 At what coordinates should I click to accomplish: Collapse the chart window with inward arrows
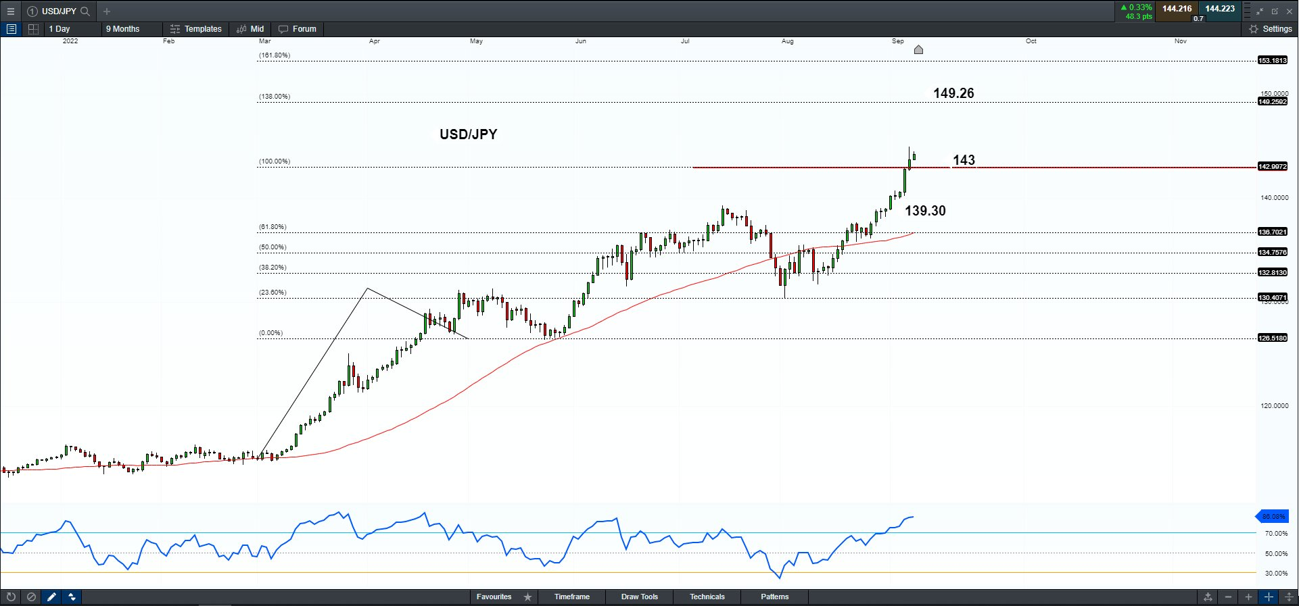(1260, 11)
